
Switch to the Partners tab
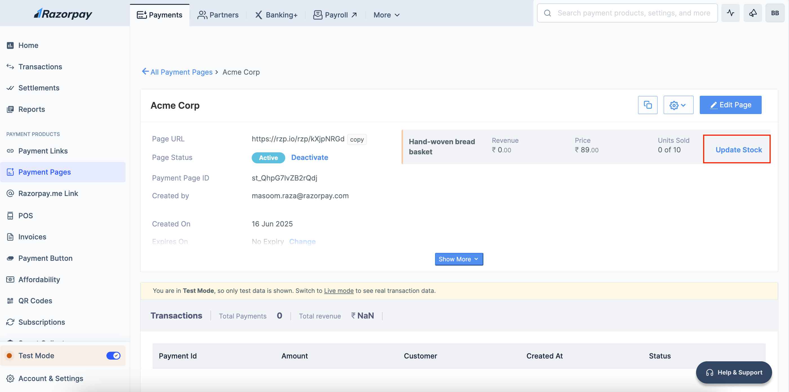tap(218, 15)
